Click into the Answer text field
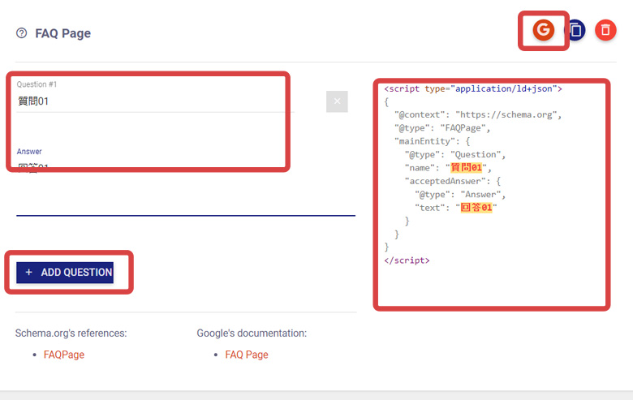The height and width of the screenshot is (400, 633). point(162,168)
